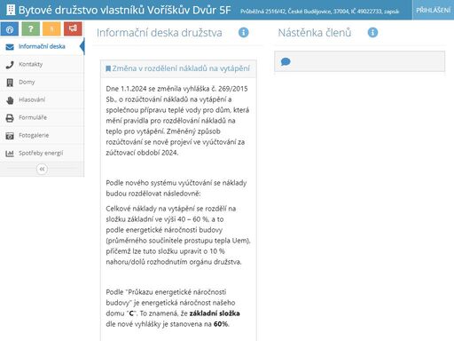The image size is (454, 341).
Task: Click the PŘIHLÁŠENÍ login button
Action: pyautogui.click(x=433, y=10)
